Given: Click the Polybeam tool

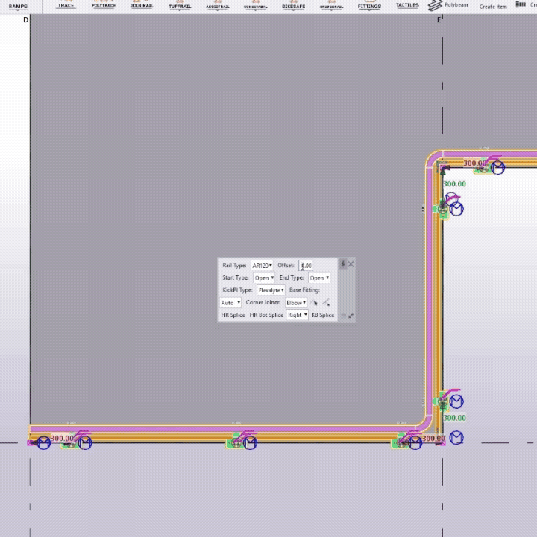Looking at the screenshot, I should 450,5.
